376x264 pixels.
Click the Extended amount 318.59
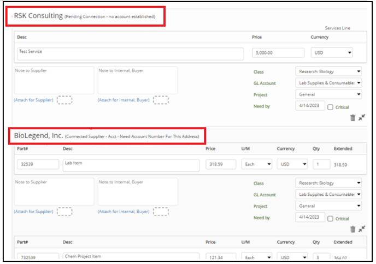click(x=340, y=165)
